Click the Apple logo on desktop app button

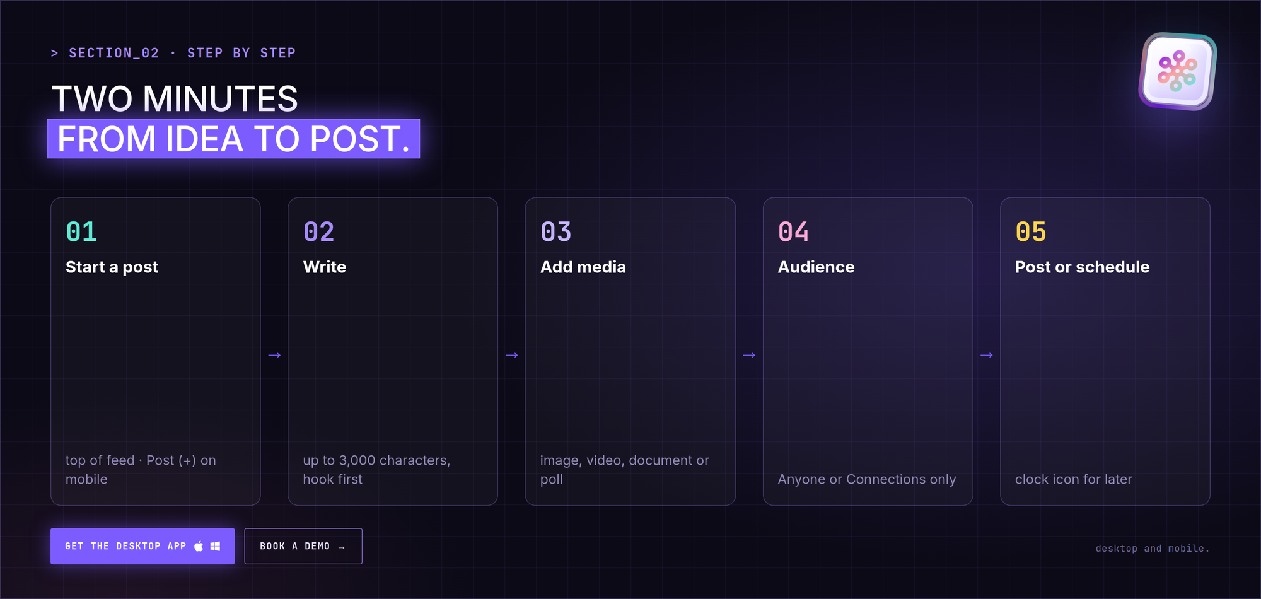pos(199,546)
